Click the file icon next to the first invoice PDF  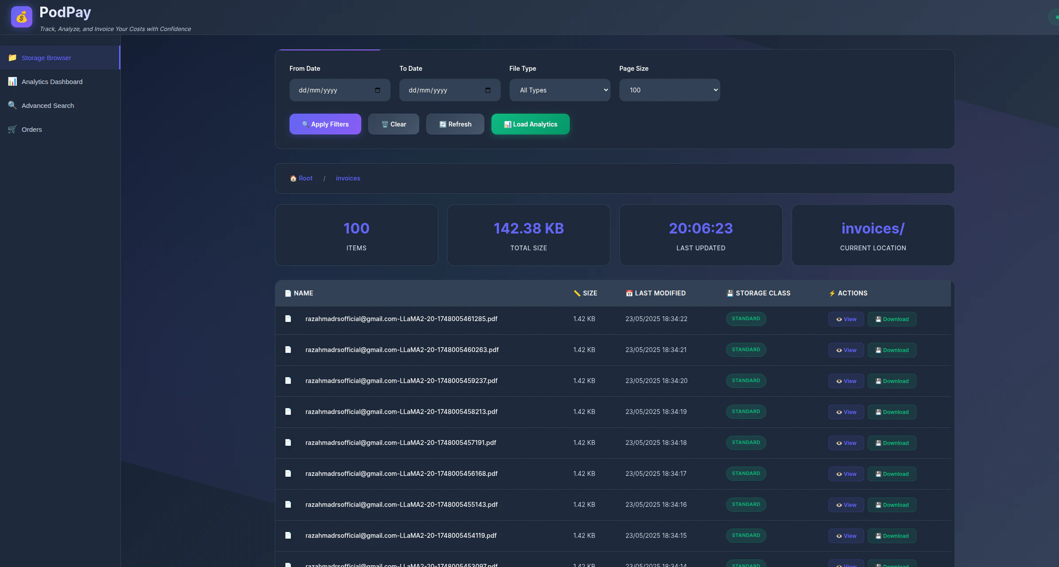pos(288,319)
